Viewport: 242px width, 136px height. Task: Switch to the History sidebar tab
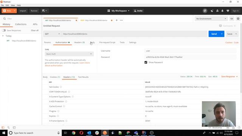click(x=6, y=24)
